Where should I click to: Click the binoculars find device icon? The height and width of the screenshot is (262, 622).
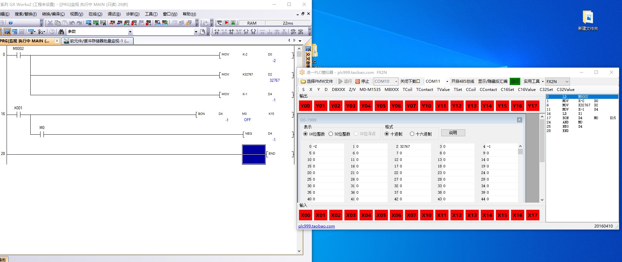point(61,32)
